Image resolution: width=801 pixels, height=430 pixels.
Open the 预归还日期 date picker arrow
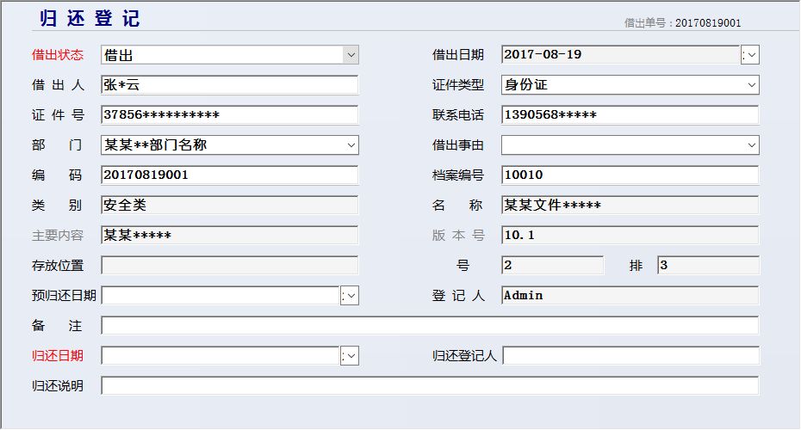(350, 295)
